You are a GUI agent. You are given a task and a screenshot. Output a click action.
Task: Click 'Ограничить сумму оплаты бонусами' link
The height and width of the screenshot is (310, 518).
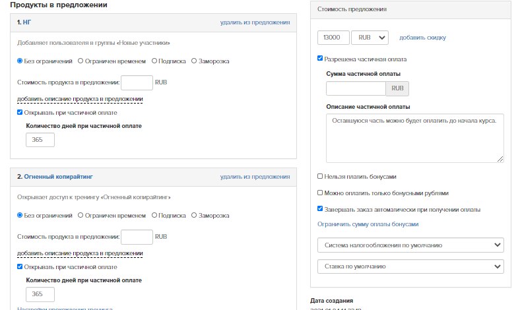(x=368, y=224)
